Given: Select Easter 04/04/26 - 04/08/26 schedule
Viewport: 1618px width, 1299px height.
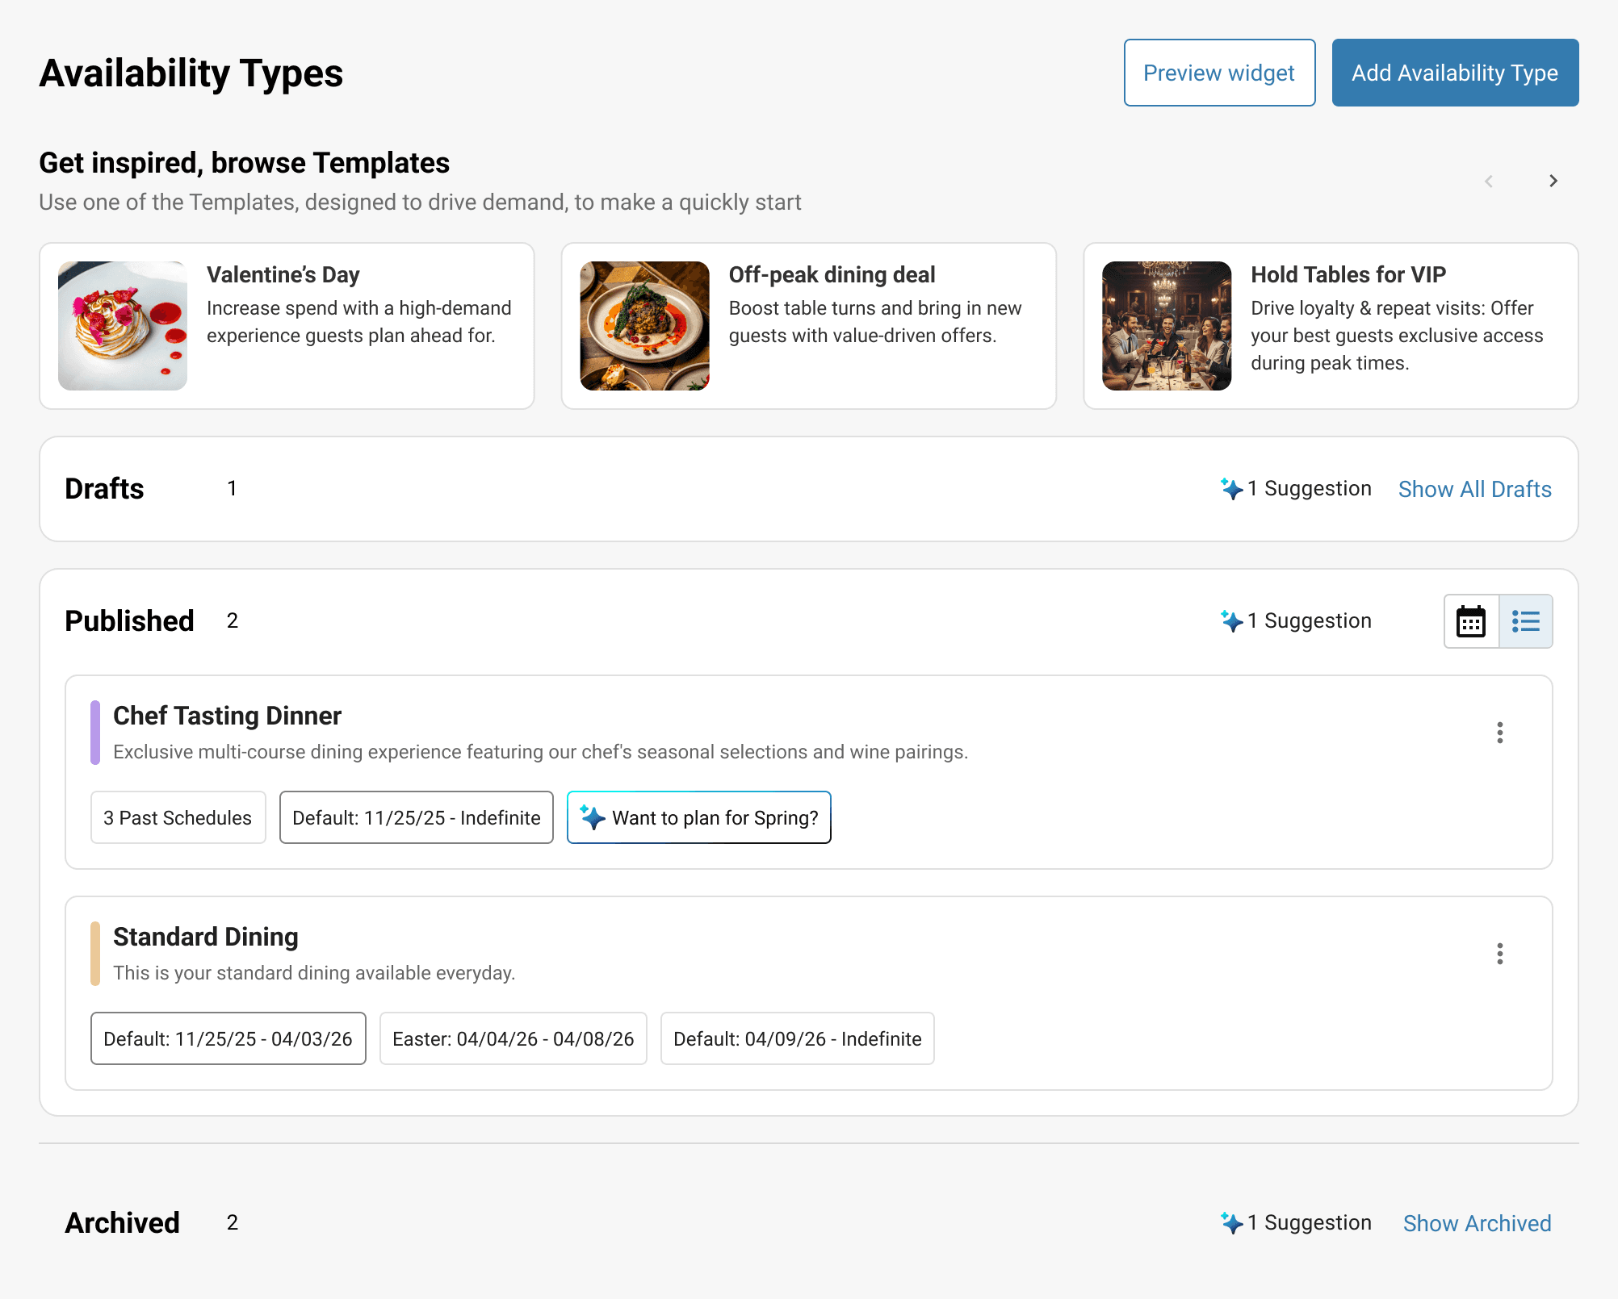Looking at the screenshot, I should [513, 1038].
